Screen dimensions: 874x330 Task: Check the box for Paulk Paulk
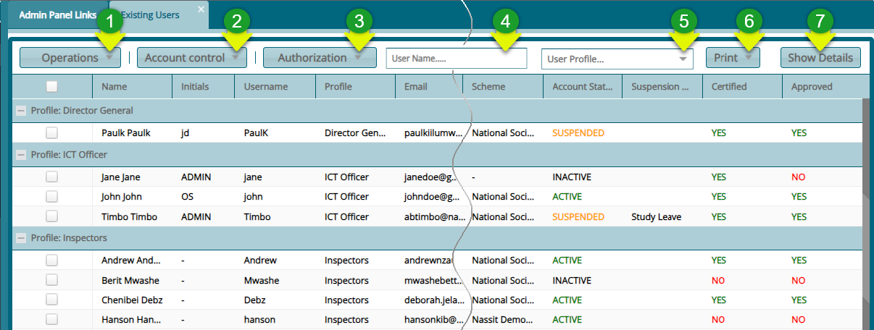tap(51, 132)
